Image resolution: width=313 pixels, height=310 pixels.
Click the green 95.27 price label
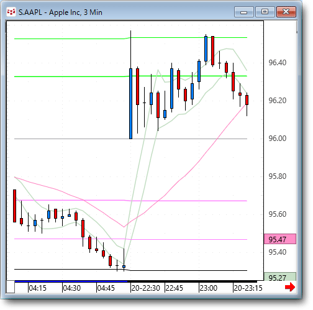point(280,276)
